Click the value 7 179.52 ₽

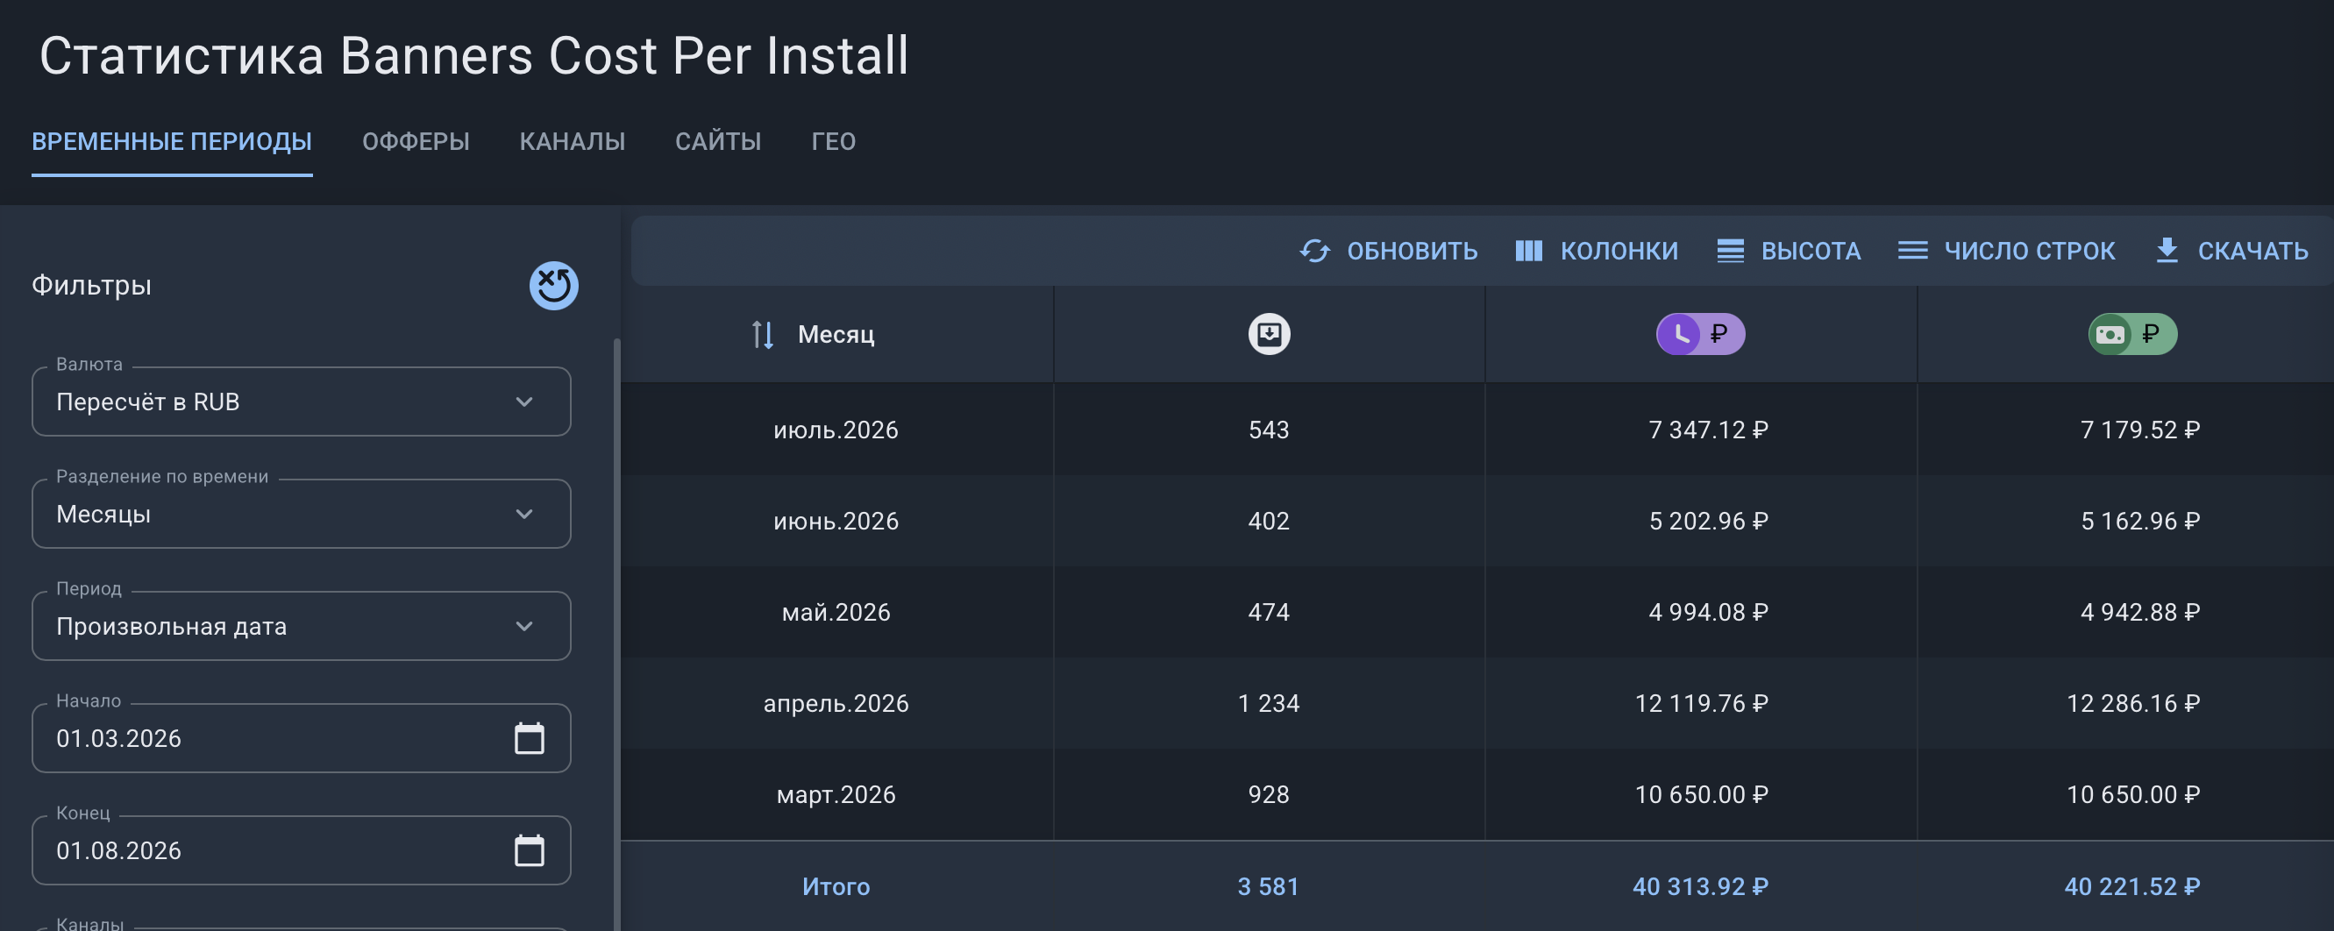point(2140,430)
